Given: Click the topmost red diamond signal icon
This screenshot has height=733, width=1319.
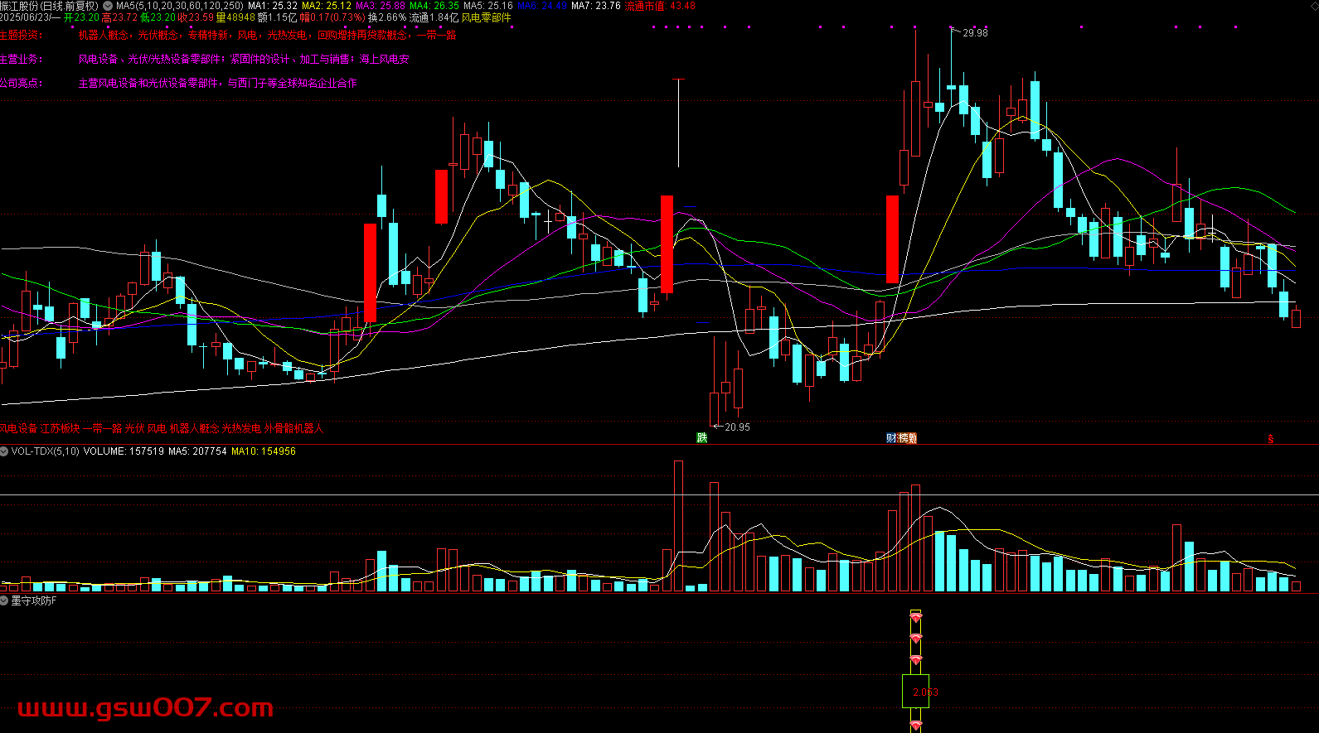Looking at the screenshot, I should click(x=916, y=618).
